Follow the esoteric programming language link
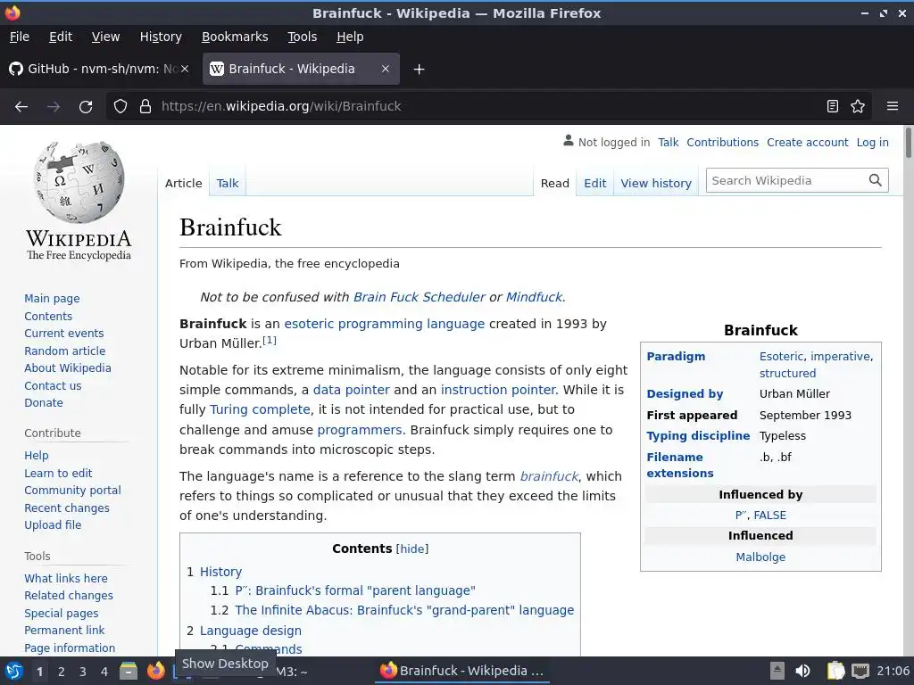The image size is (914, 685). pos(384,324)
